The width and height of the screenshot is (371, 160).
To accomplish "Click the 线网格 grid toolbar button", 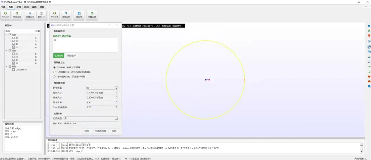I will click(79, 15).
